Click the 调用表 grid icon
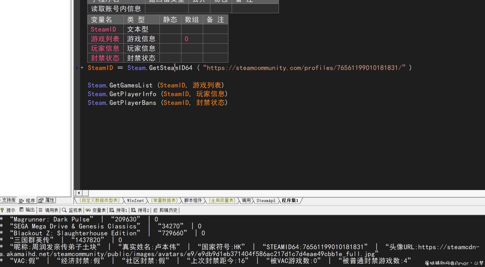The width and height of the screenshot is (485, 267). [41, 210]
